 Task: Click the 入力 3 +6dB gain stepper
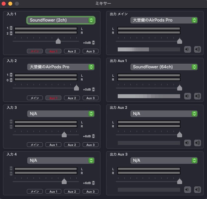point(93,136)
